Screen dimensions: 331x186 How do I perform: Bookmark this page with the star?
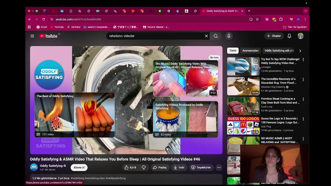pyautogui.click(x=257, y=19)
